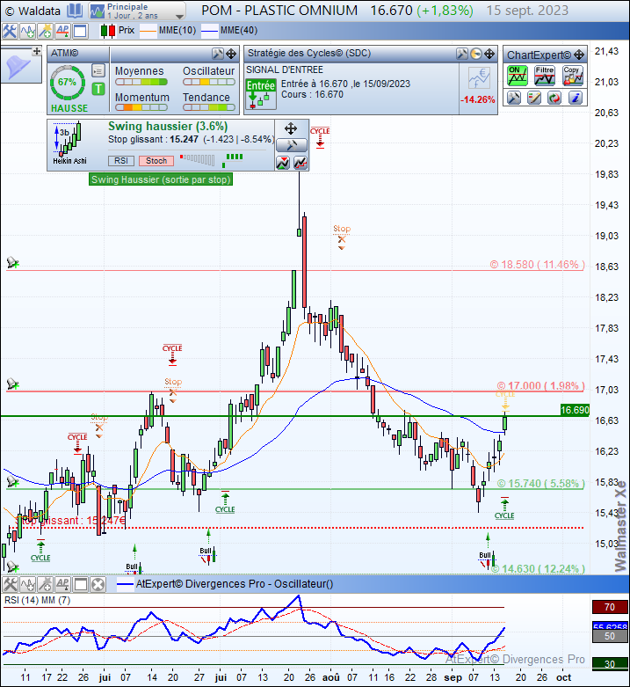Click the Swing panel move handle
Screen dimensions: 630x687
[x=291, y=128]
